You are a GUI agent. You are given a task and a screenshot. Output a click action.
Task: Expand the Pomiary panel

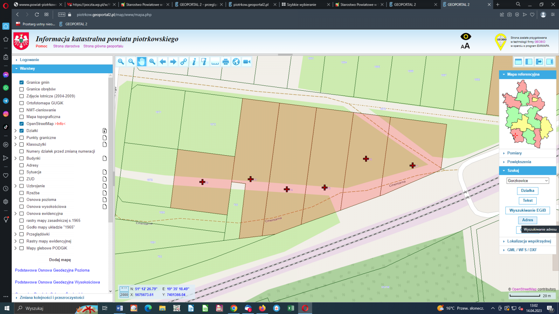pos(514,153)
